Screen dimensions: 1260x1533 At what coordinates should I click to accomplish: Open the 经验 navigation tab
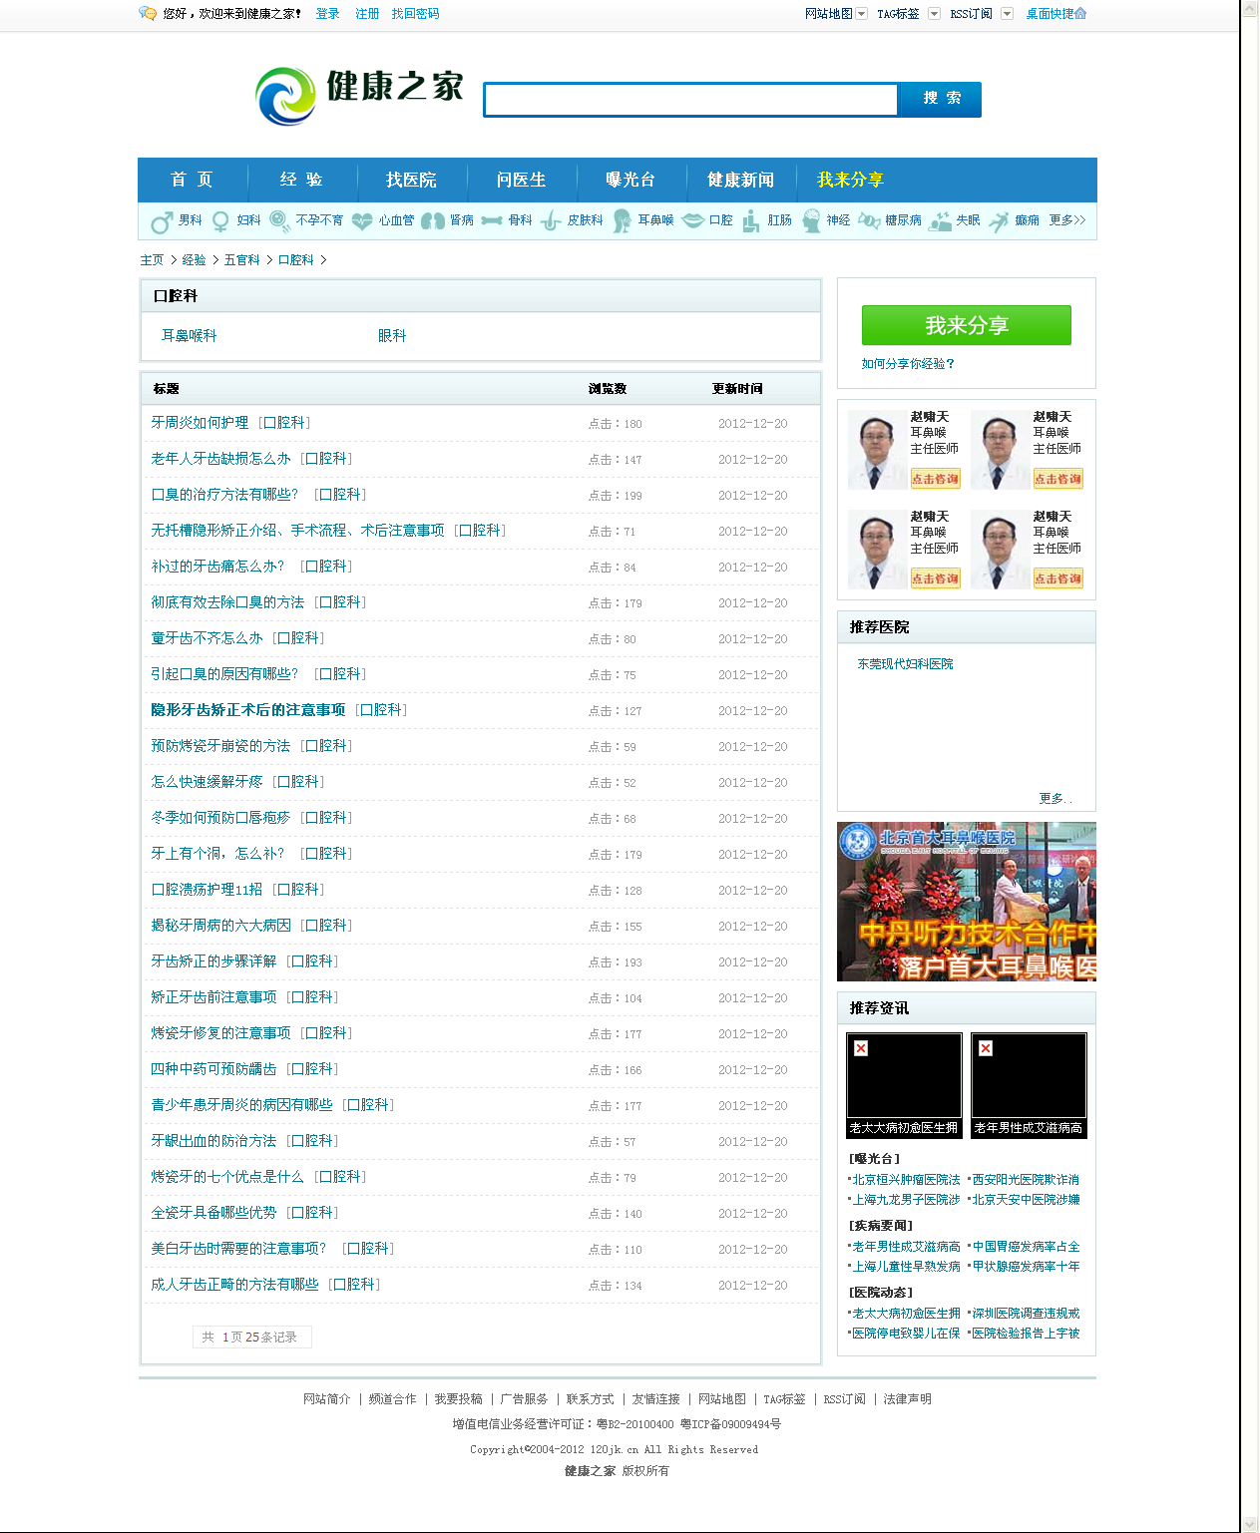[x=301, y=180]
